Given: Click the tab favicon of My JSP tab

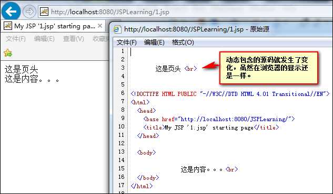Looking at the screenshot, I should (x=8, y=26).
